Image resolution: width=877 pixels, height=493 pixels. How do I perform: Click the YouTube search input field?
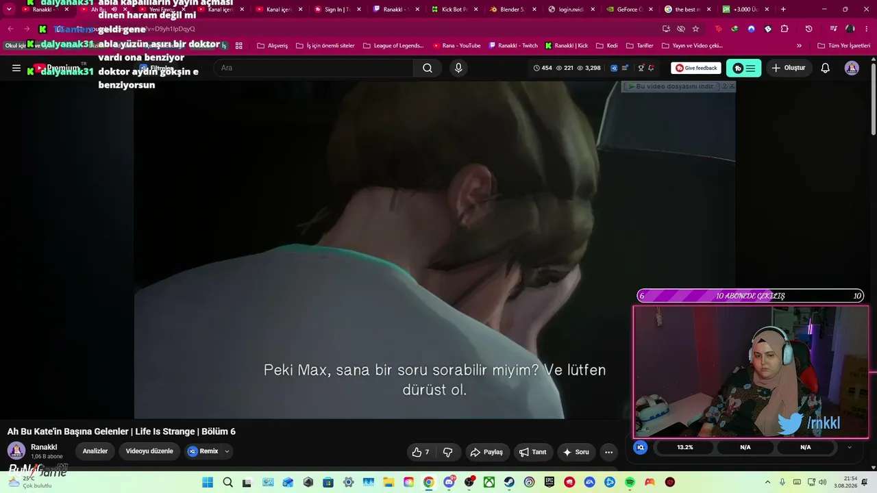(x=313, y=68)
